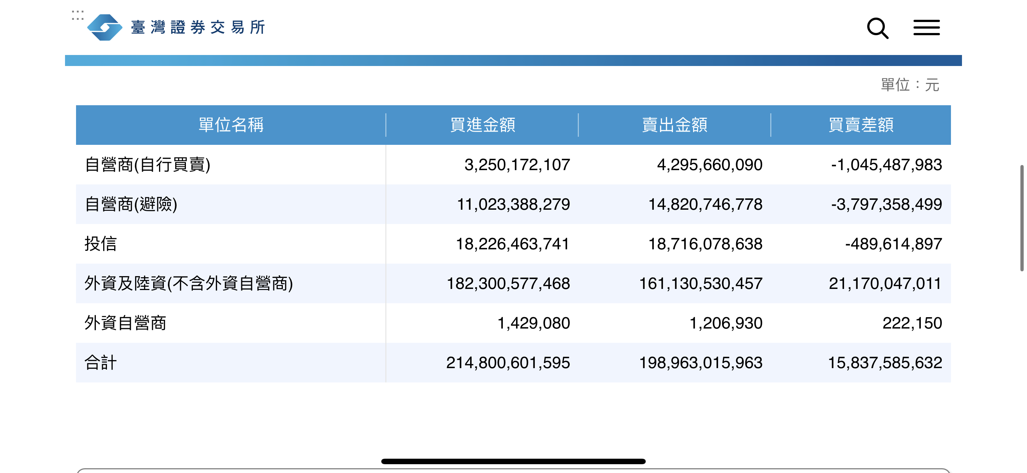Click the vertical page scrollbar thumb
This screenshot has height=473, width=1027.
coord(1021,218)
